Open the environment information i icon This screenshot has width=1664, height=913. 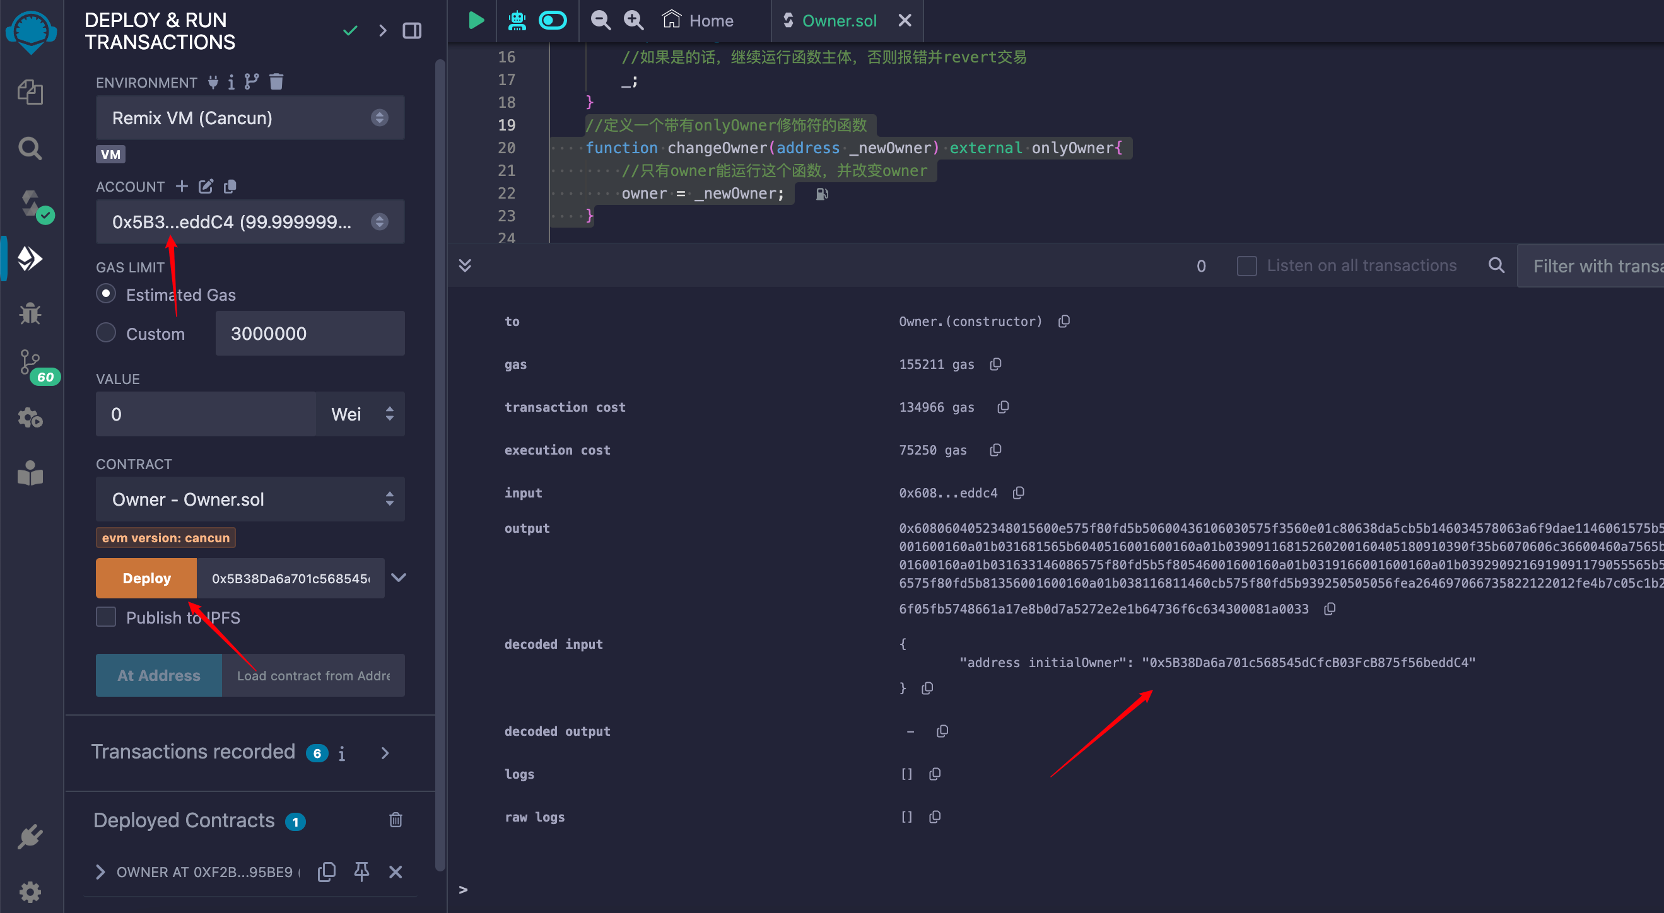pos(231,82)
